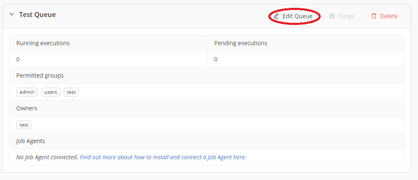Select the users group tag
Viewport: 418px width, 180px height.
coord(51,92)
